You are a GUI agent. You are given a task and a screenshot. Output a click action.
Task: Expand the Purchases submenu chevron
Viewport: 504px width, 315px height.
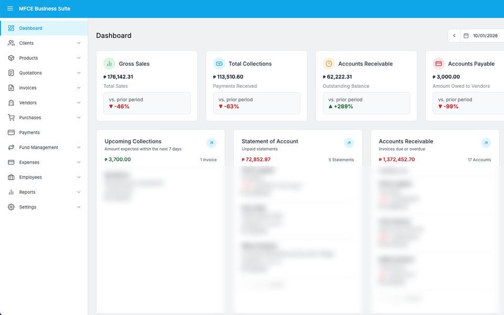tap(79, 118)
